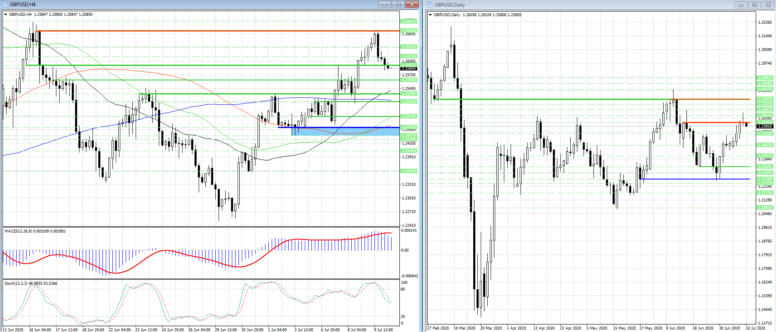Close the GBPUSD,Daily chart window
The width and height of the screenshot is (776, 332).
[x=769, y=5]
